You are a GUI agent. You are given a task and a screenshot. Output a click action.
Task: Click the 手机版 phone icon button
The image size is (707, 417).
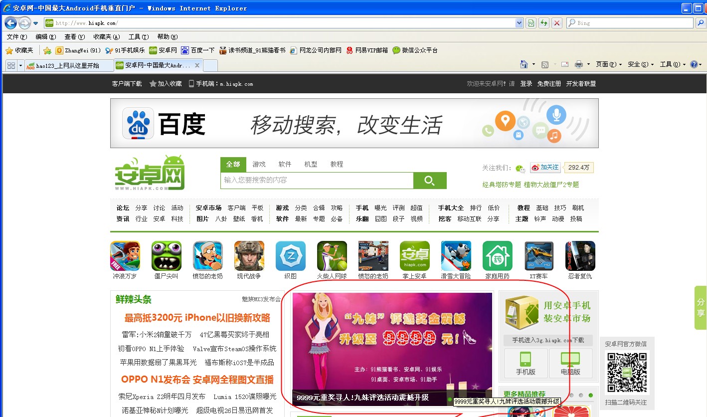[x=526, y=364]
